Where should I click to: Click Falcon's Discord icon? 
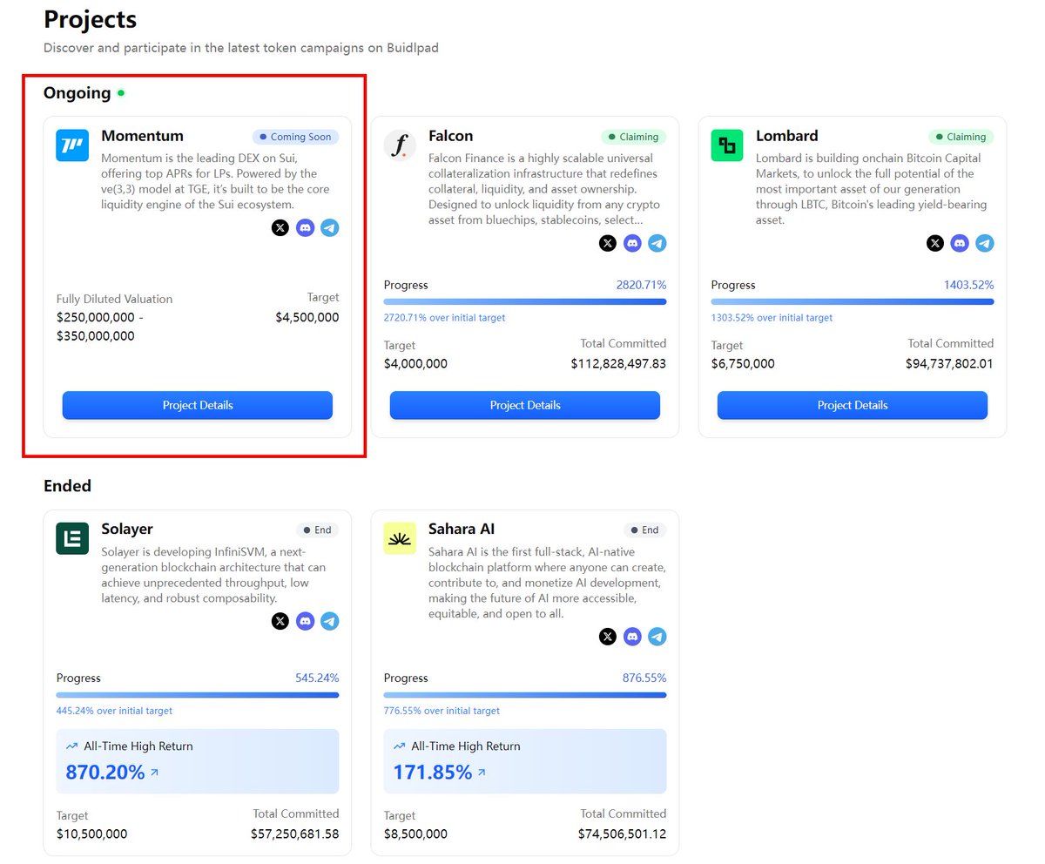[632, 243]
